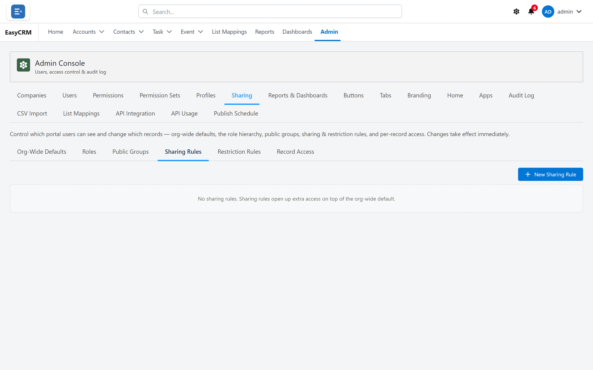Switch to the Users tab
This screenshot has width=593, height=370.
(x=69, y=95)
